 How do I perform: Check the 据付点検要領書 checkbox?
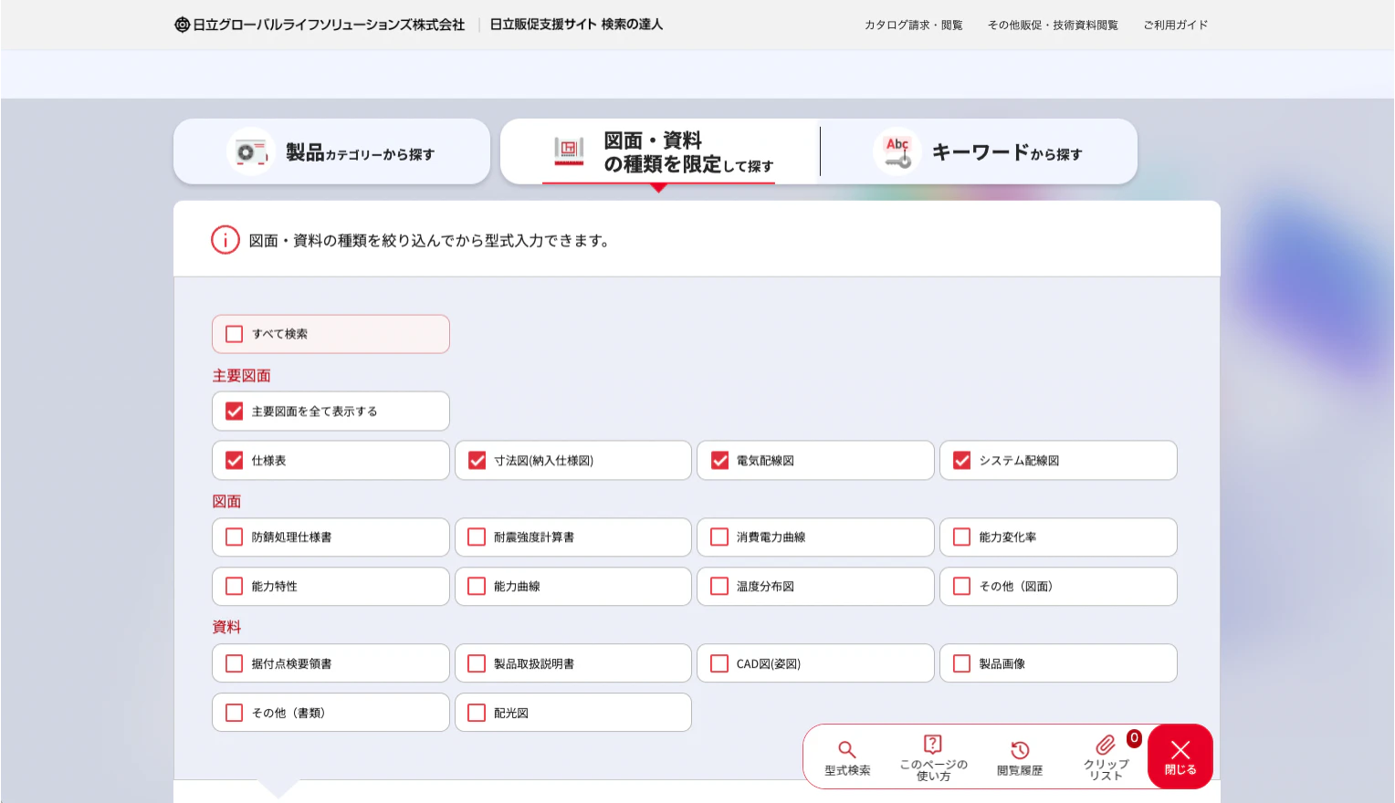click(235, 664)
